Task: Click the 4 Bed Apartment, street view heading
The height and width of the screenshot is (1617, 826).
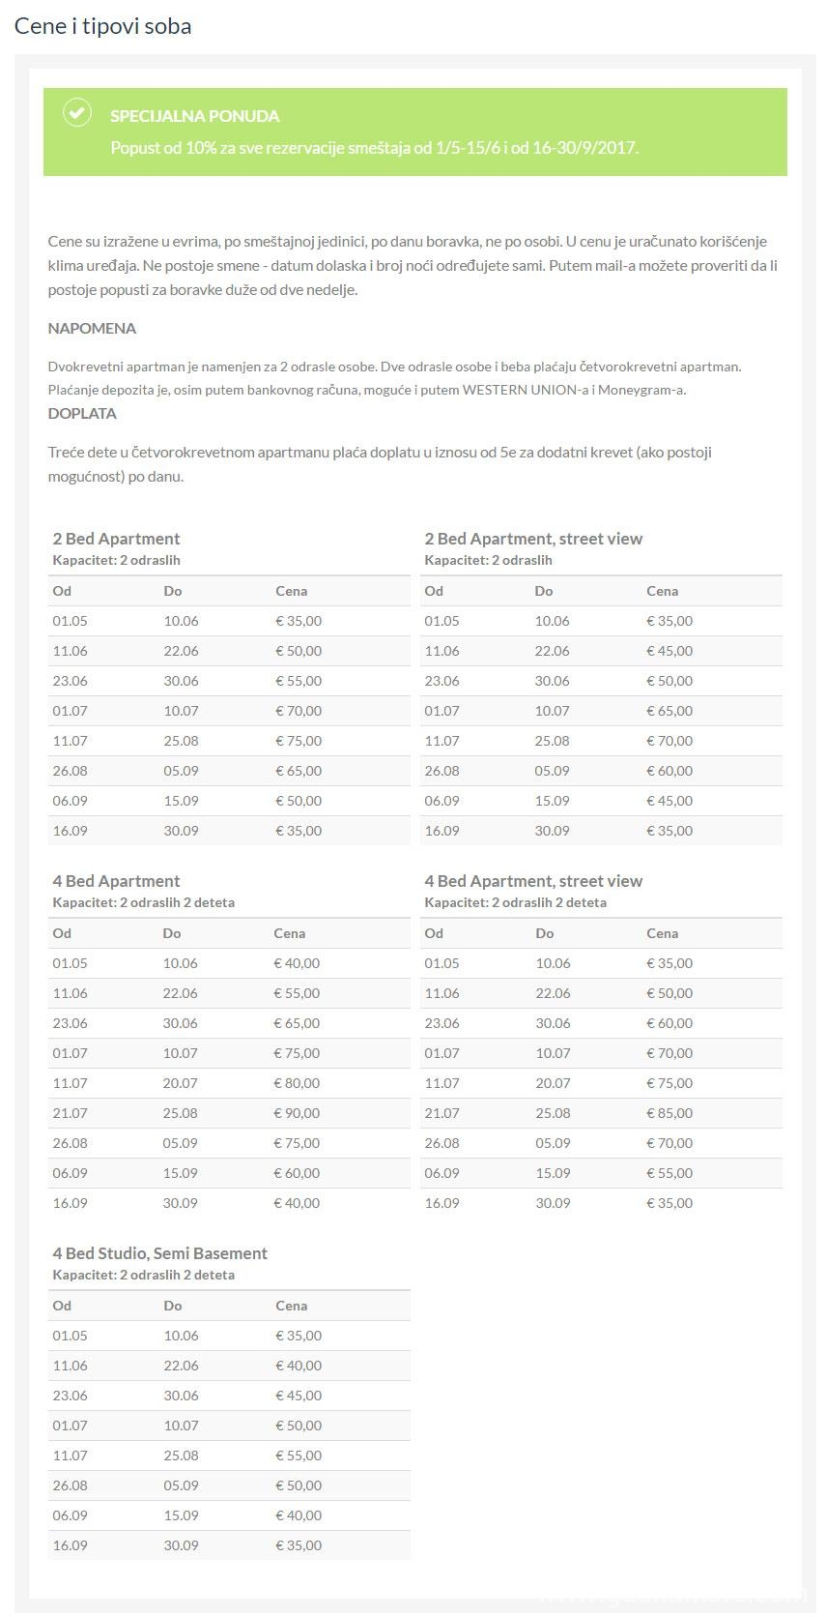Action: (x=533, y=881)
